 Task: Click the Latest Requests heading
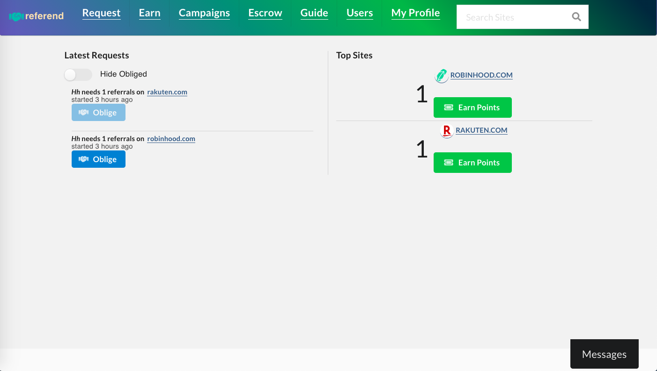pos(96,55)
